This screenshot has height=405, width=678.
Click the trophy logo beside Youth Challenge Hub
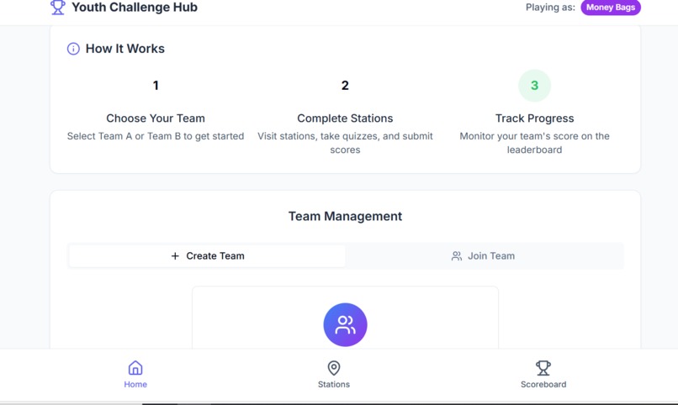click(57, 8)
